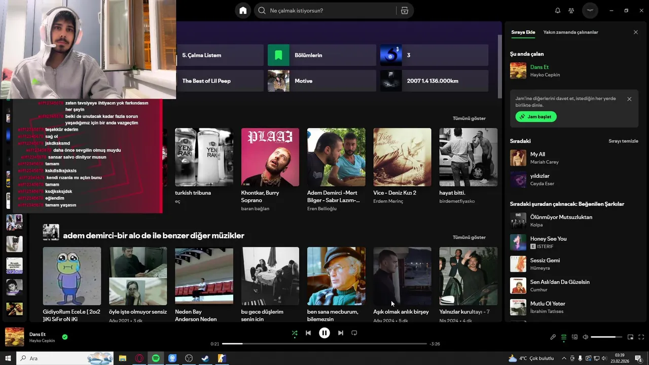This screenshot has width=649, height=365.
Task: Open the user profile avatar
Action: [590, 11]
